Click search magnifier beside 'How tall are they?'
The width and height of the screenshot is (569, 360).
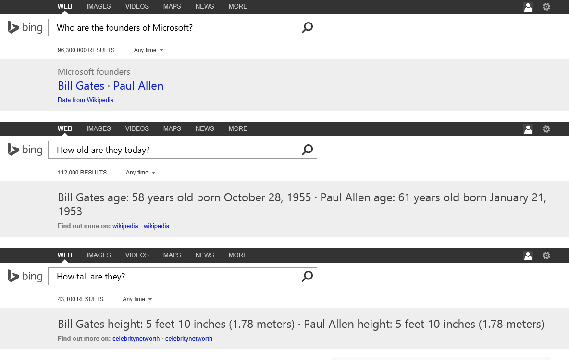(x=307, y=277)
